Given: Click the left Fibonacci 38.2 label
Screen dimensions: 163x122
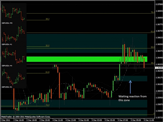Looking at the screenshot, I should click(x=47, y=19).
